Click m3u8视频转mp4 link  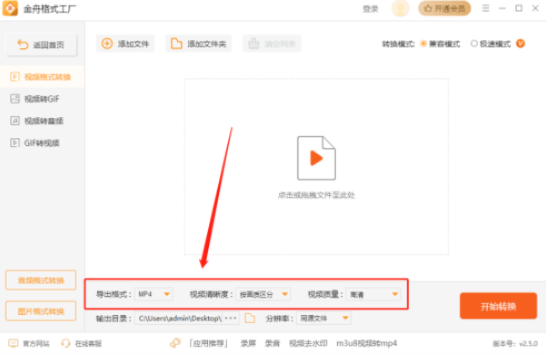click(367, 344)
